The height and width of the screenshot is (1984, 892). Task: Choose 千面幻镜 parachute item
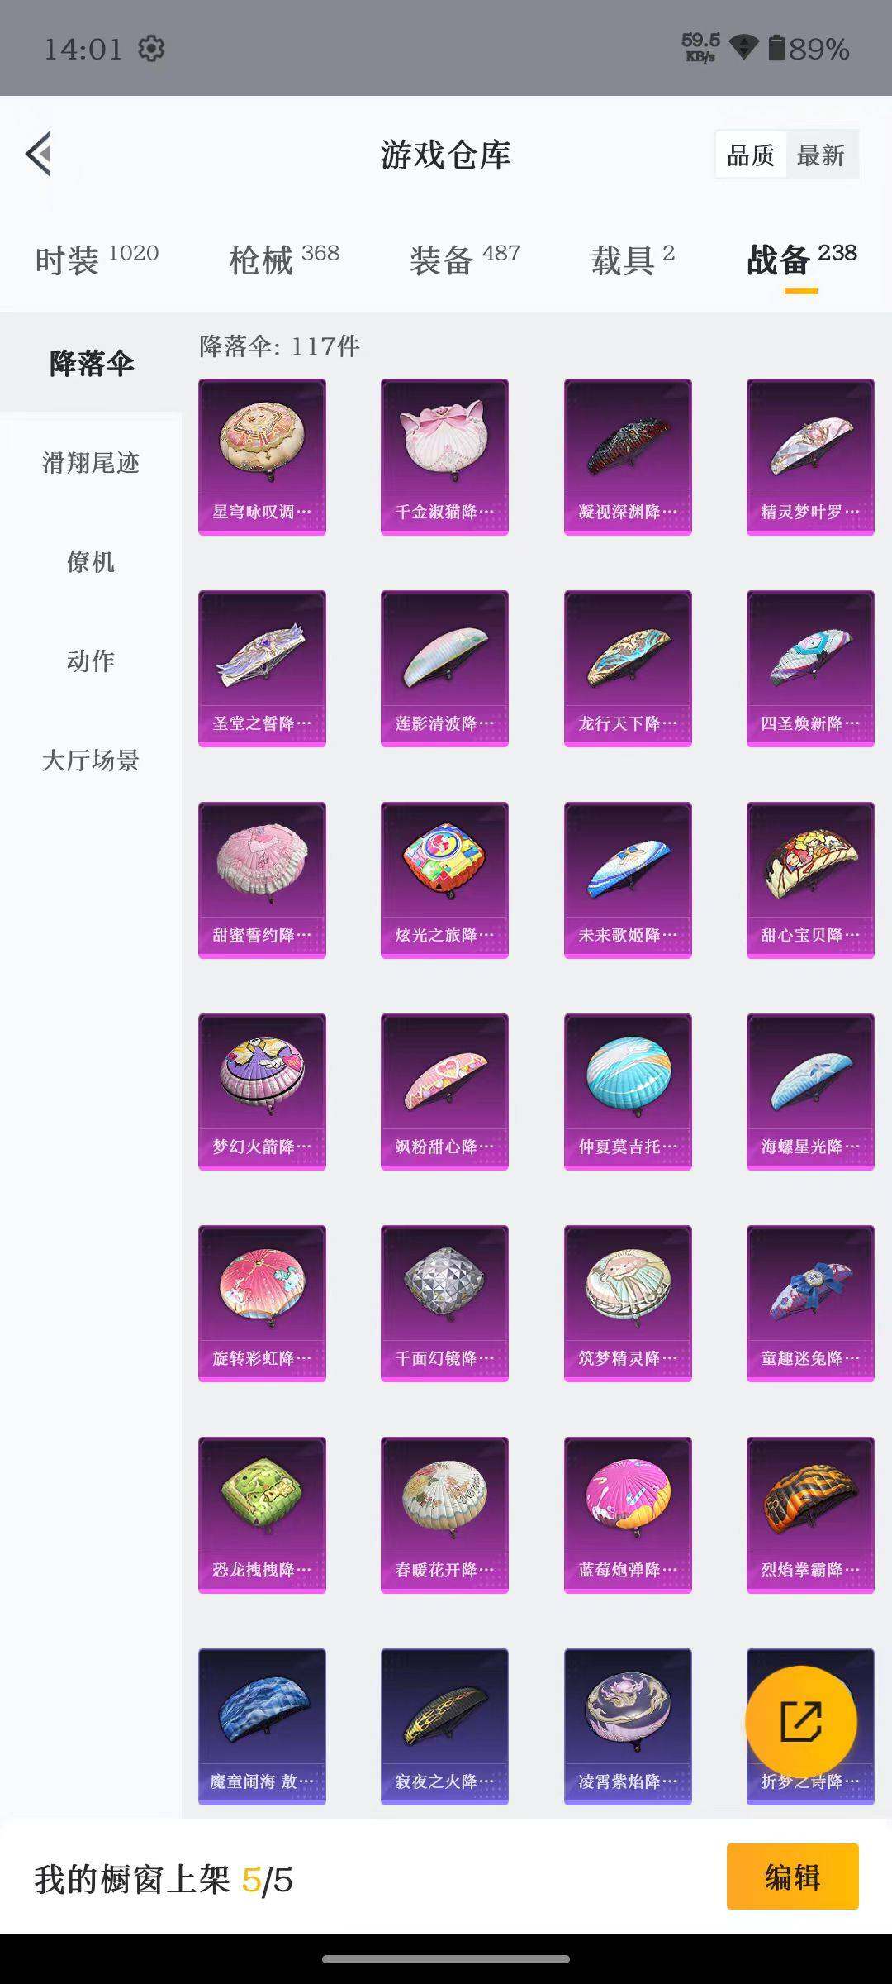pyautogui.click(x=444, y=1304)
